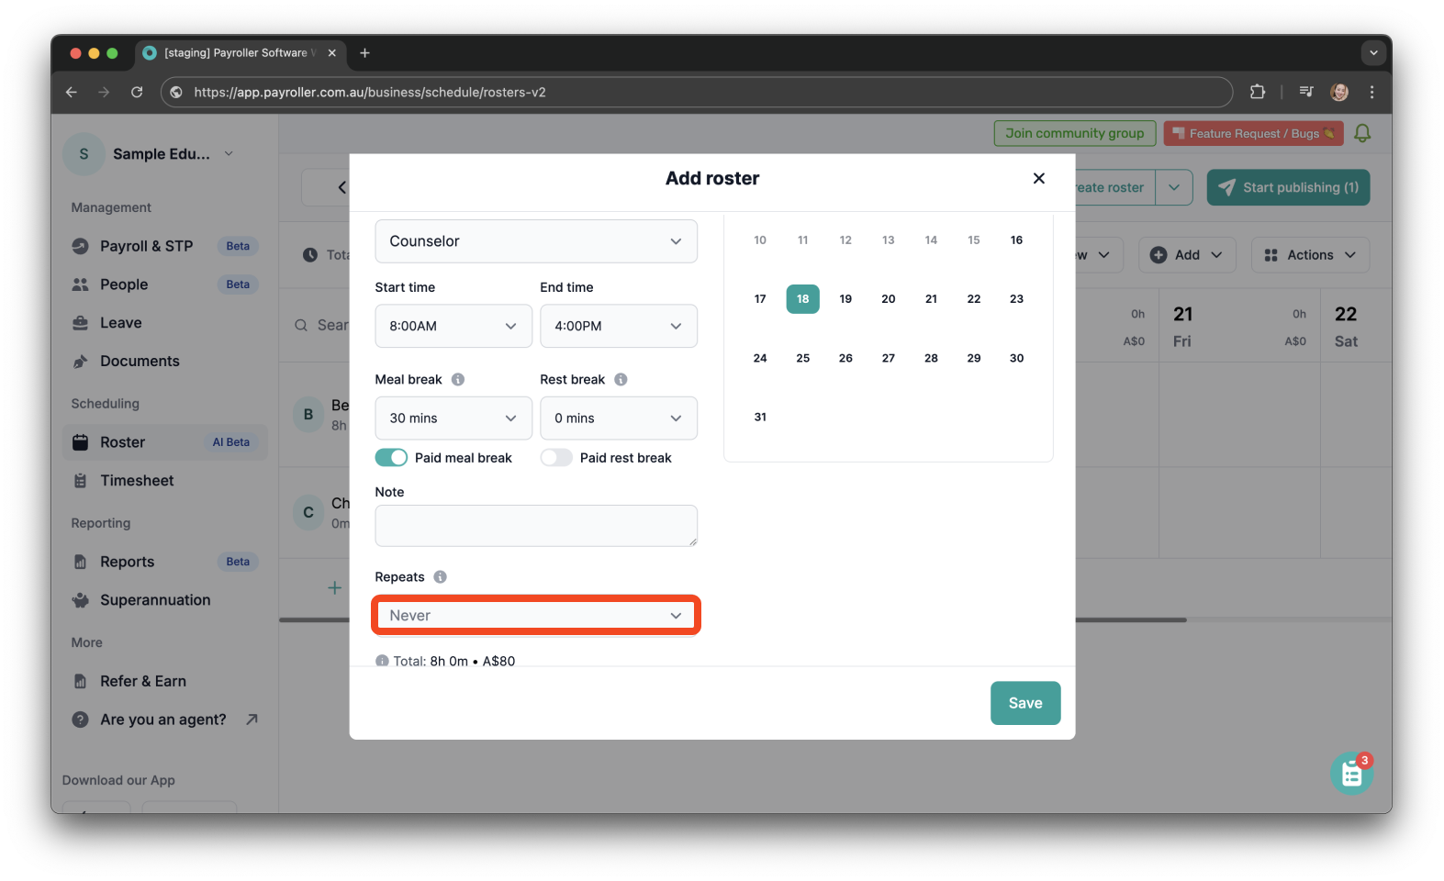
Task: Click the Join community group button
Action: pos(1074,133)
